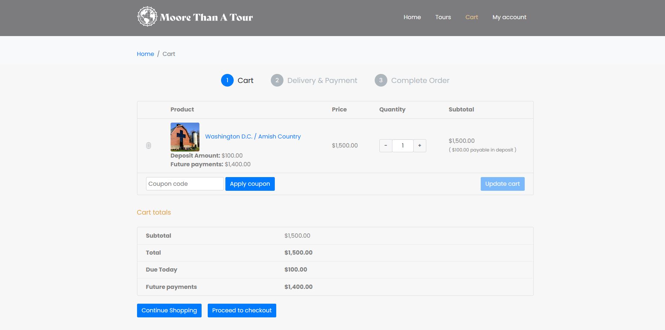This screenshot has height=330, width=665.
Task: Click Continue Shopping button
Action: tap(169, 311)
